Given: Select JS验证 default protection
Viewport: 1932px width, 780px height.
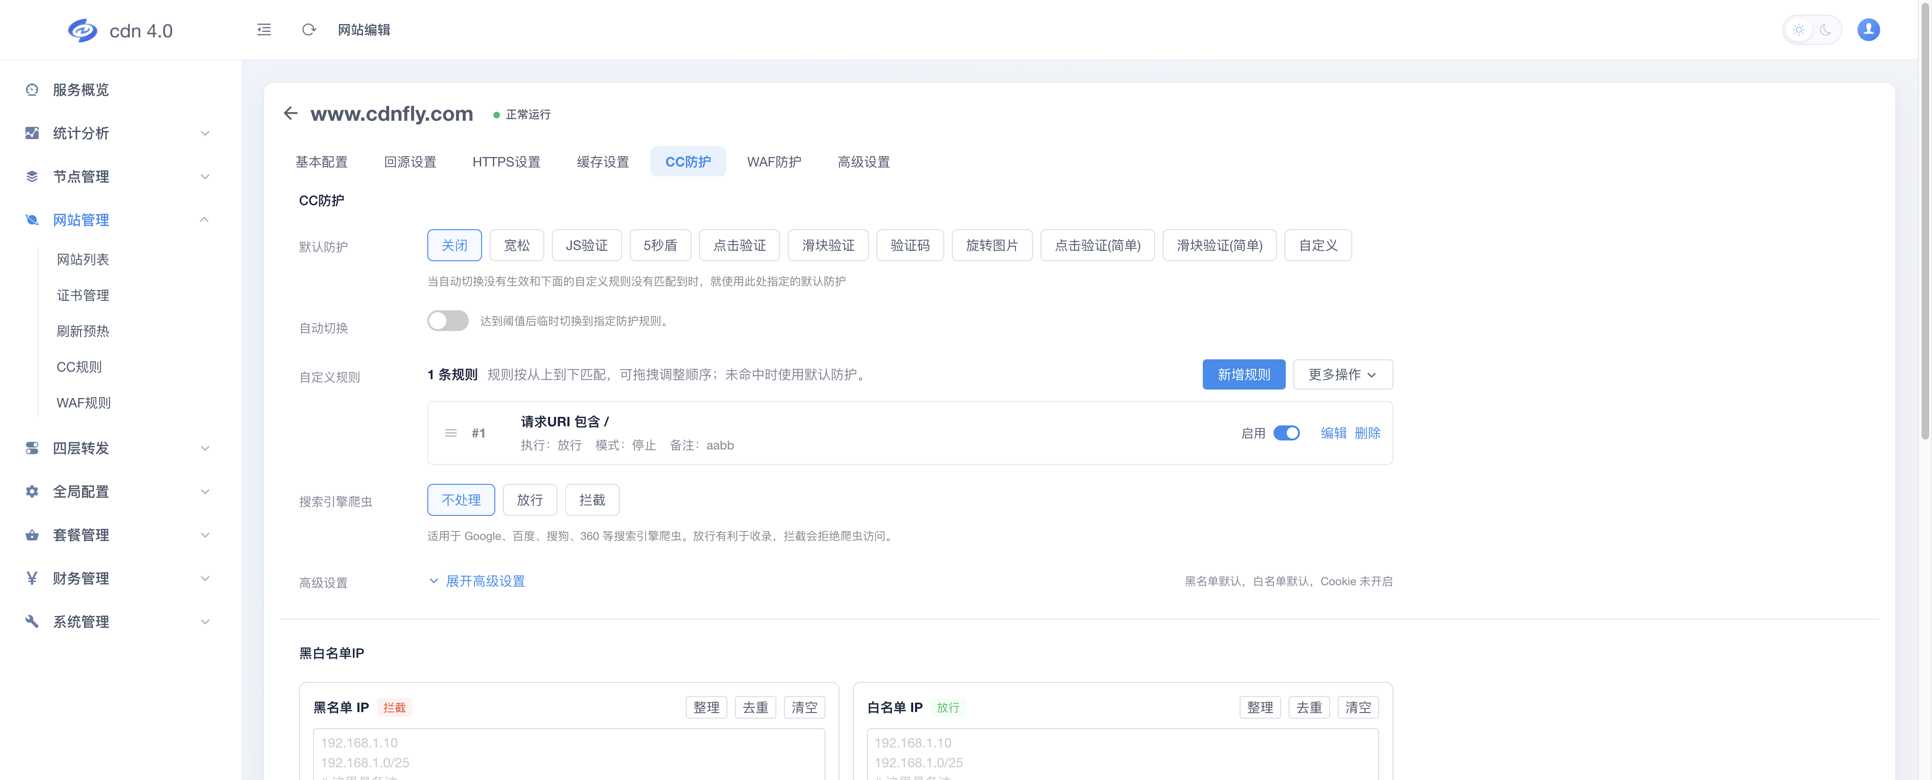Looking at the screenshot, I should tap(586, 245).
